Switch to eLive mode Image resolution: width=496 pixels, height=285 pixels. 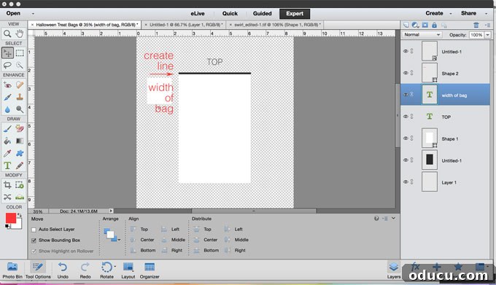[198, 14]
